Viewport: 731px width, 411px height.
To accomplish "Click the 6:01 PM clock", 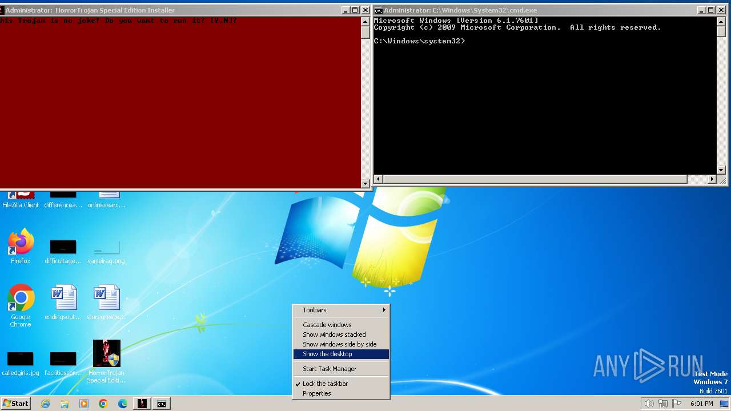I will pyautogui.click(x=701, y=404).
